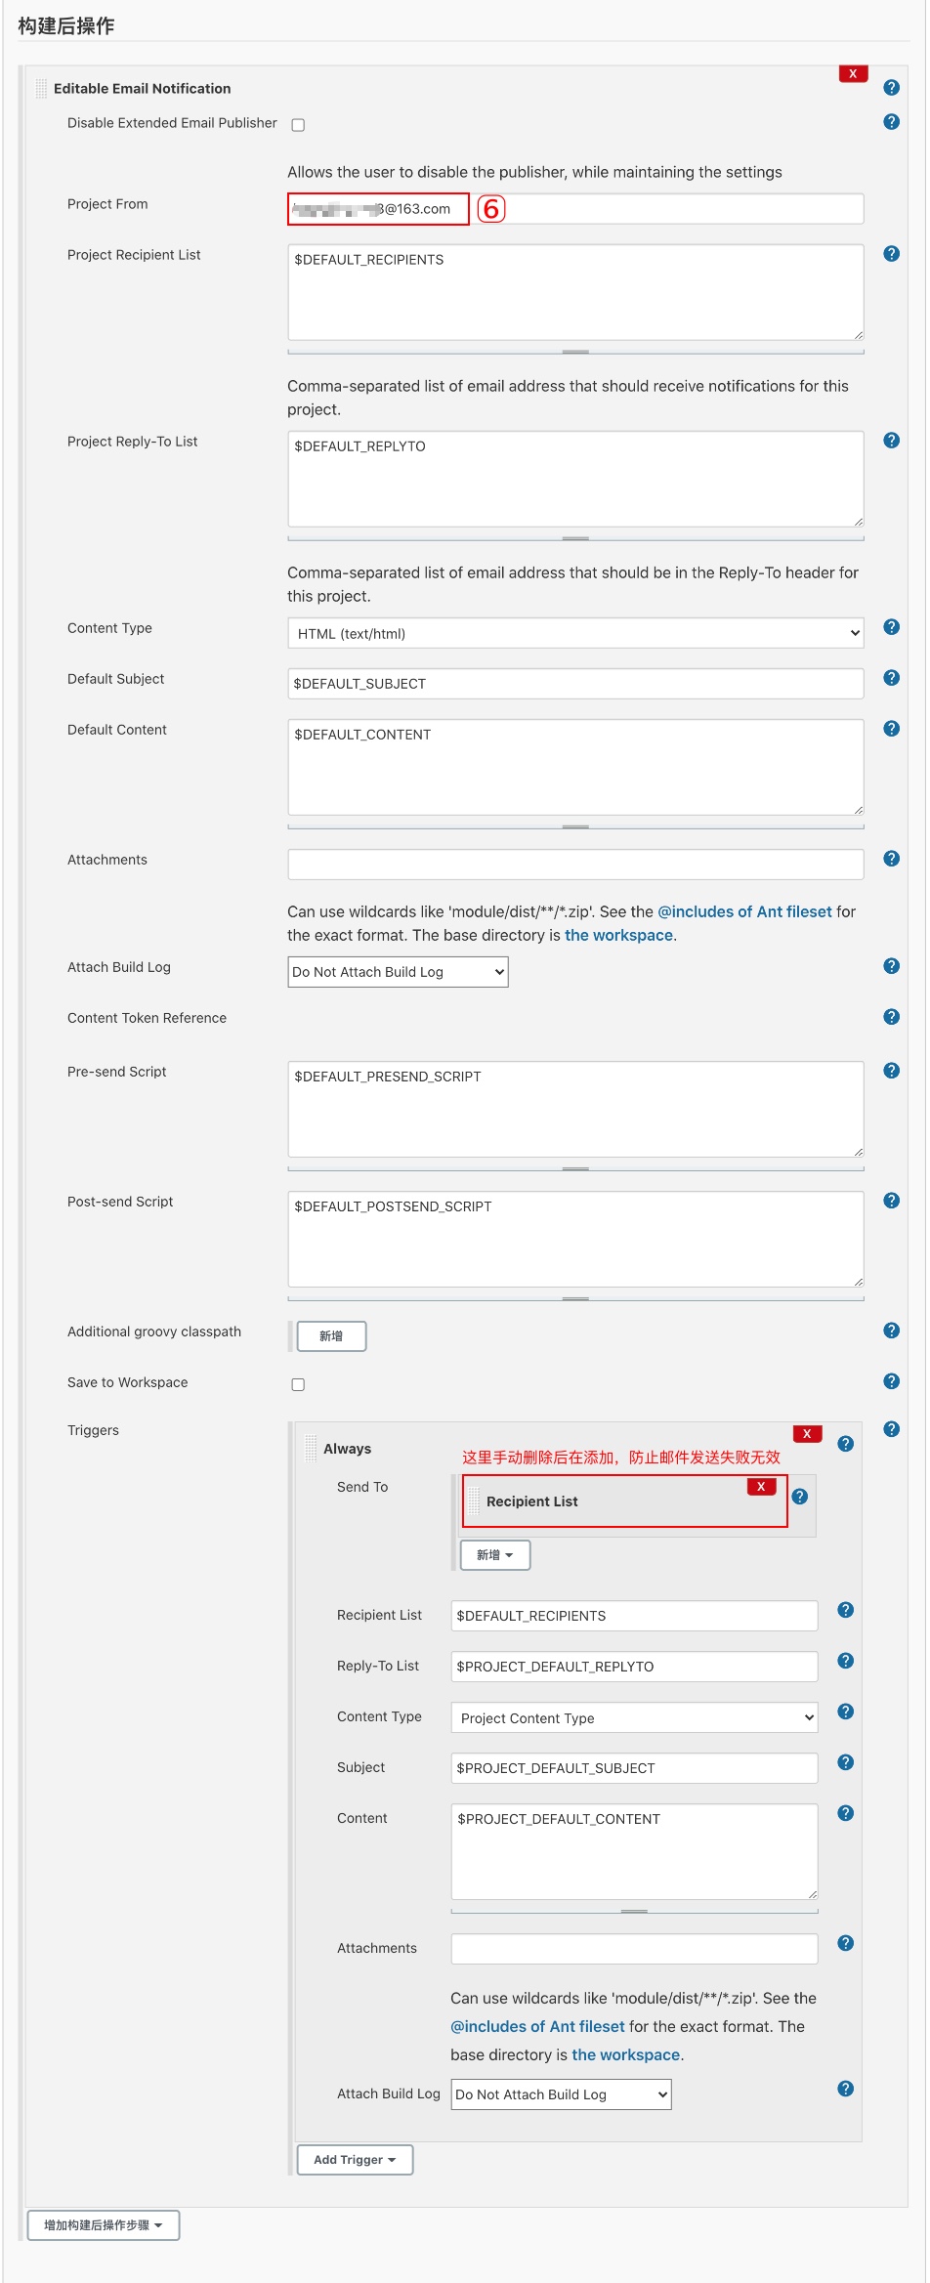
Task: Open help for Disable Extended Email Publisher
Action: click(x=891, y=122)
